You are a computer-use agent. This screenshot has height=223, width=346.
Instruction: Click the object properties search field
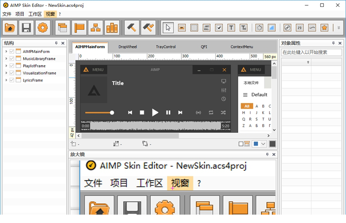click(311, 52)
